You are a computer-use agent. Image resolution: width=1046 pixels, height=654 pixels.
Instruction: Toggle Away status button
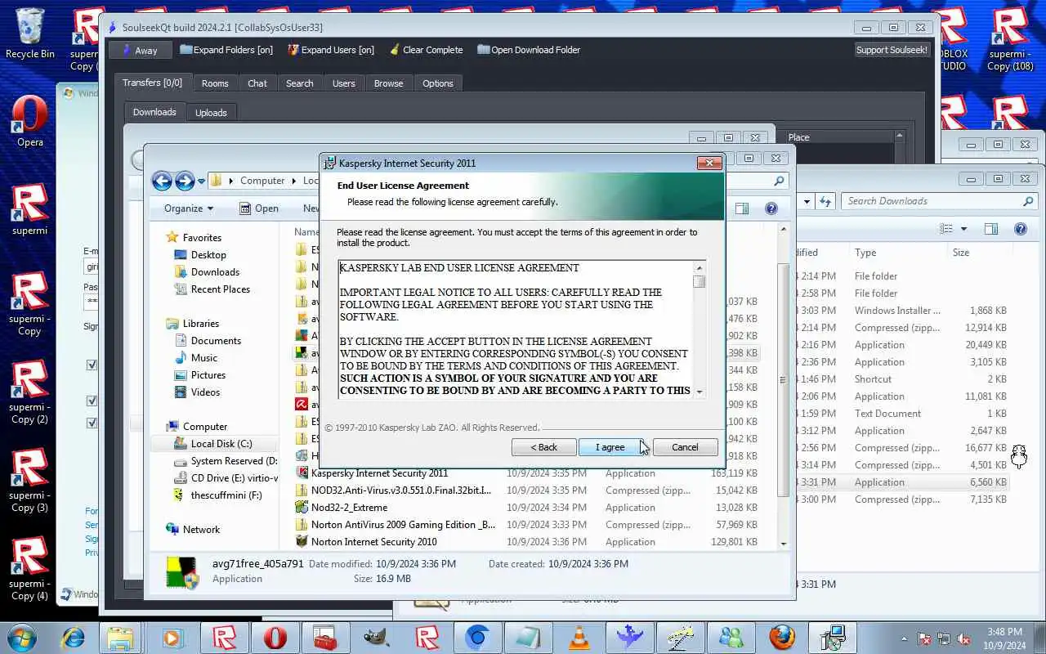click(x=140, y=50)
